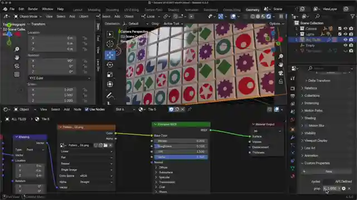Click the new image copy icon in Image Texture node
Viewport: 357px width, 200px height.
[x=100, y=145]
